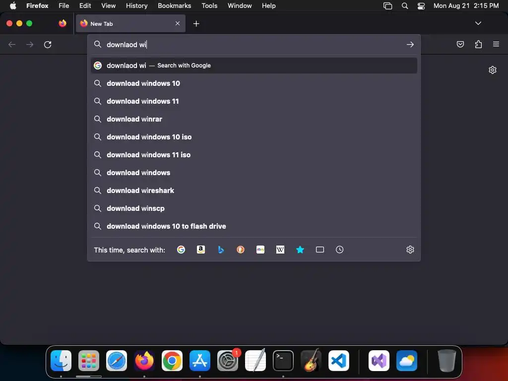508x381 pixels.
Task: Open search settings gear in dropdown
Action: pos(410,250)
